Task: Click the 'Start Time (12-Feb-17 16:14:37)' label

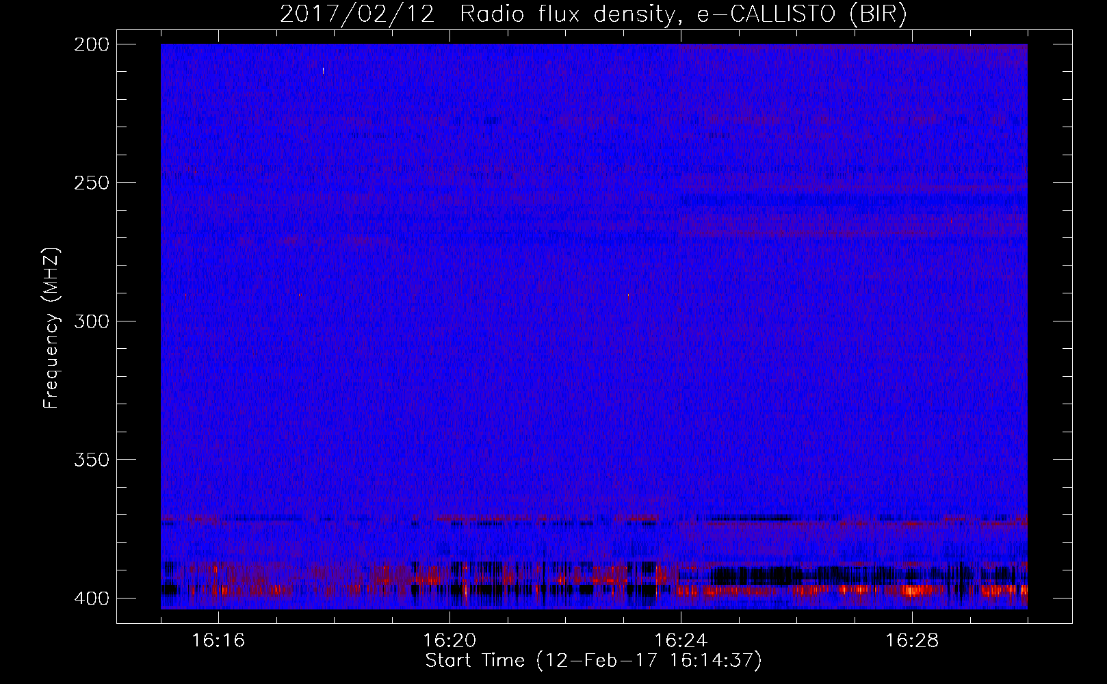Action: tap(593, 661)
